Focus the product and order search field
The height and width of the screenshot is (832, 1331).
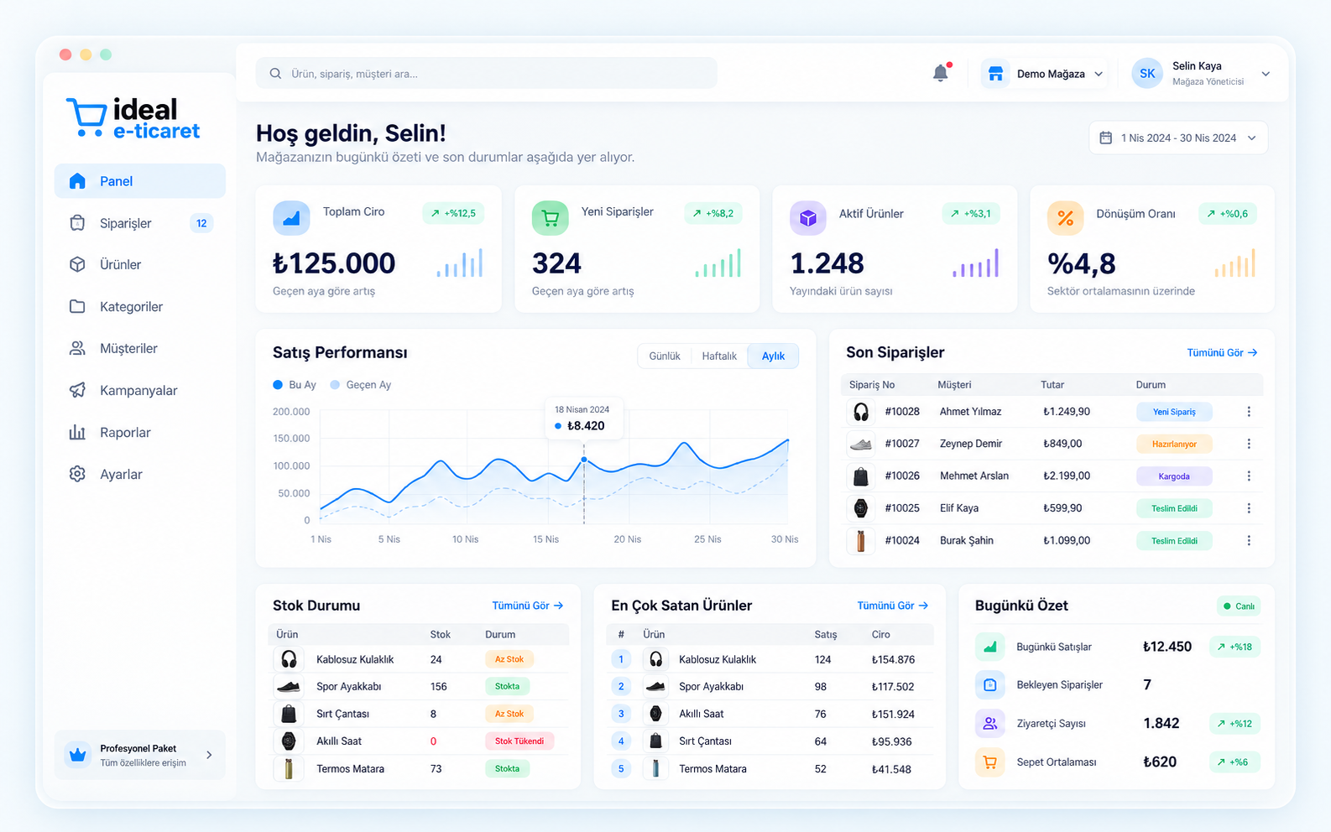pyautogui.click(x=487, y=74)
